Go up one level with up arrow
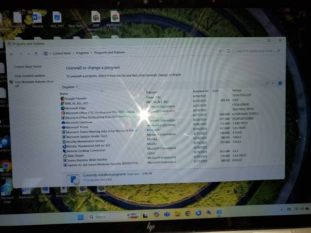311x233 pixels. (x=36, y=53)
